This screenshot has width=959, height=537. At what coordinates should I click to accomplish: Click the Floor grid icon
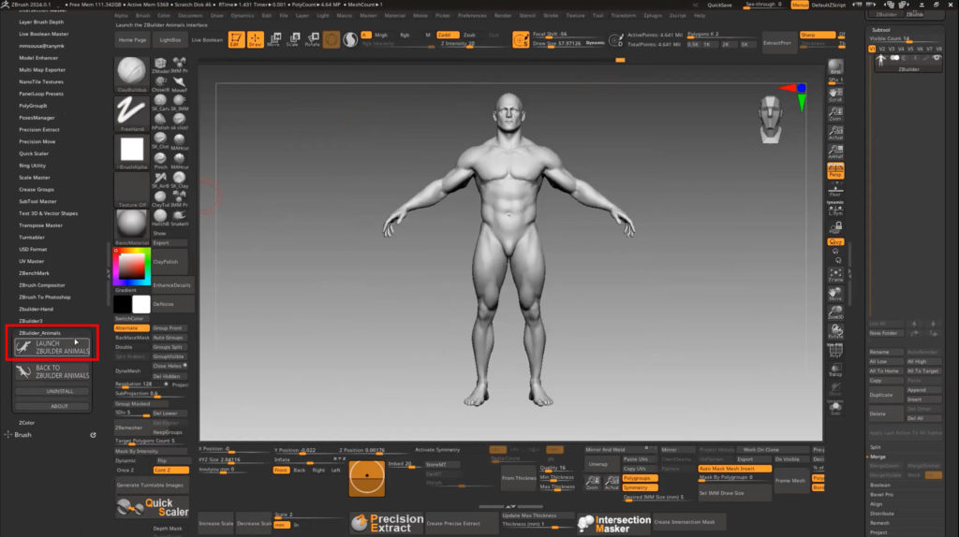point(834,190)
